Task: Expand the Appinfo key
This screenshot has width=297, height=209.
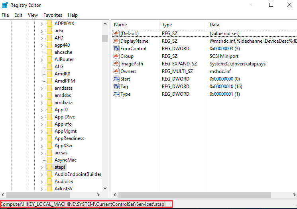Action: point(42,124)
